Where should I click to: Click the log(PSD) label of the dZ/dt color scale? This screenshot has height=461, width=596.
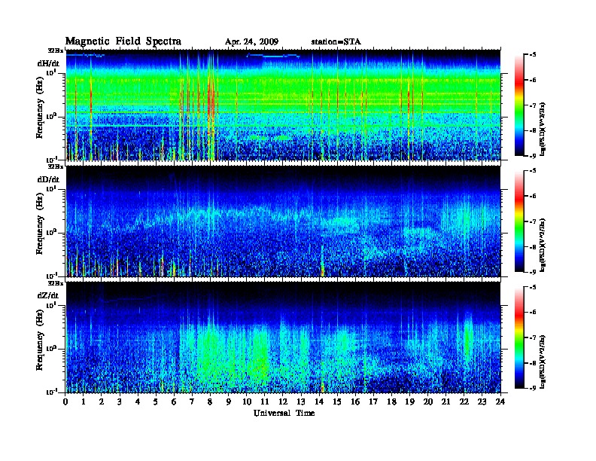[543, 361]
